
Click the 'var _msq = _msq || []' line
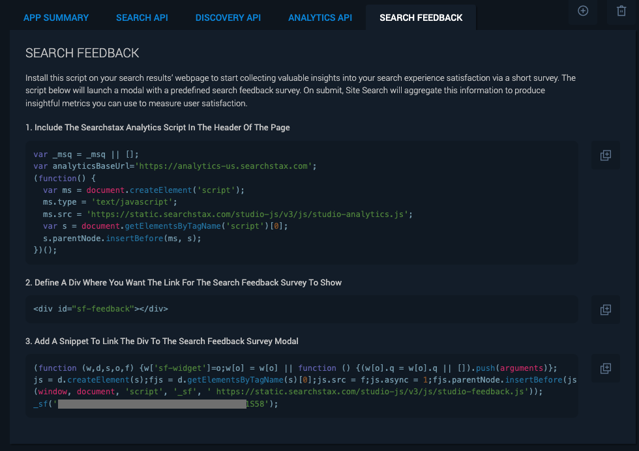pyautogui.click(x=86, y=154)
